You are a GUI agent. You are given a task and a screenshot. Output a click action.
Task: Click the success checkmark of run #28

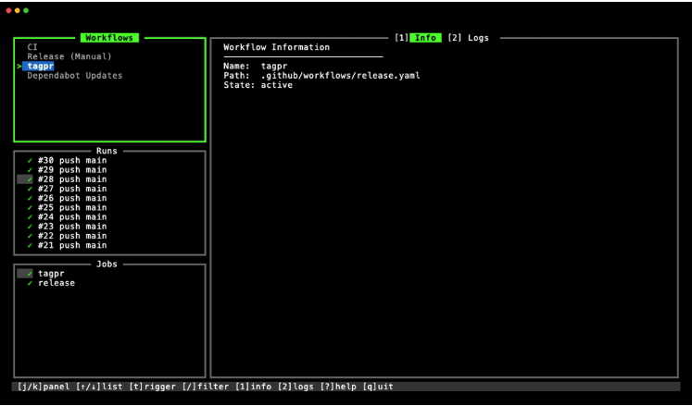point(30,179)
